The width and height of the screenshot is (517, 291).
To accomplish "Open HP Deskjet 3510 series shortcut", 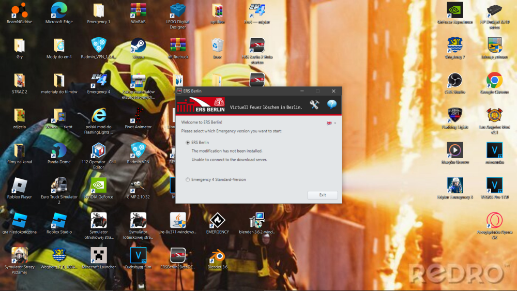I will coord(494,16).
